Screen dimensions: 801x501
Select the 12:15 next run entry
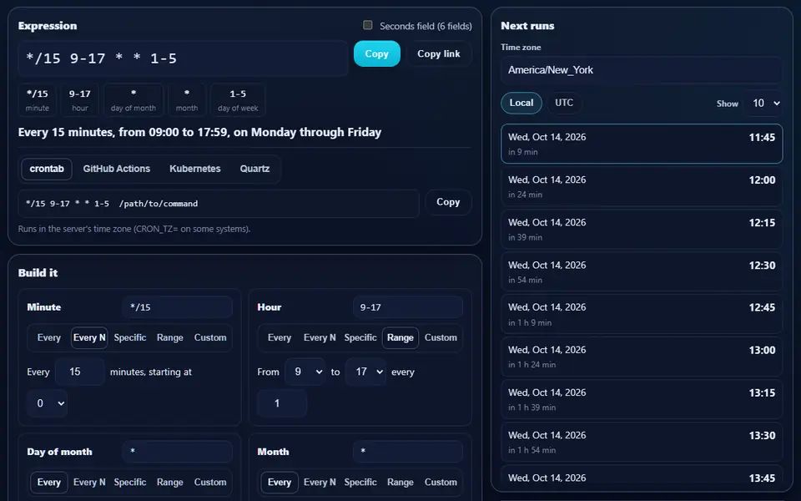click(x=642, y=229)
